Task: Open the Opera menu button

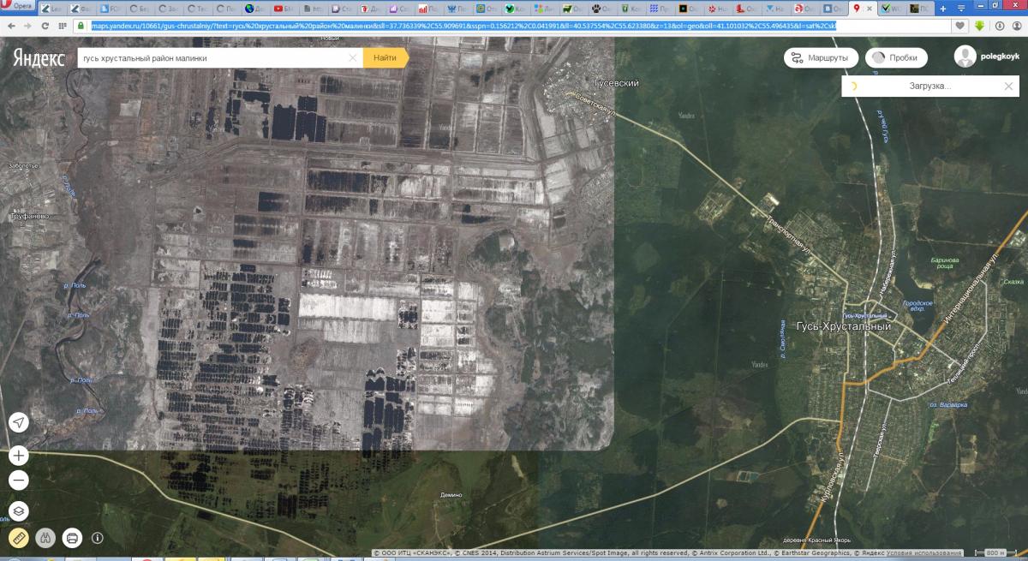Action: 17,7
